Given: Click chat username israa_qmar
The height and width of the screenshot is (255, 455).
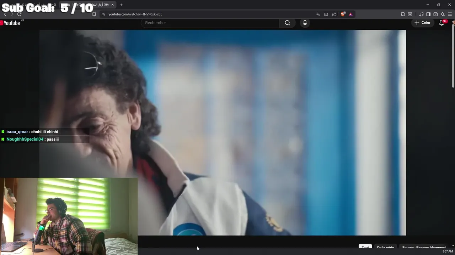Looking at the screenshot, I should click(x=17, y=132).
